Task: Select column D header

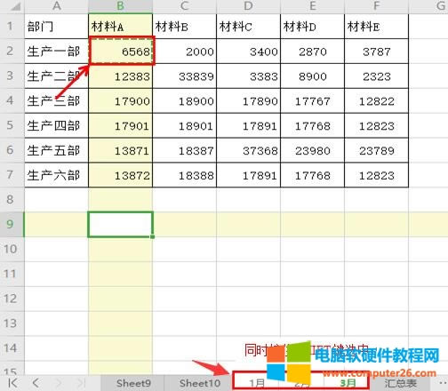Action: pos(248,6)
